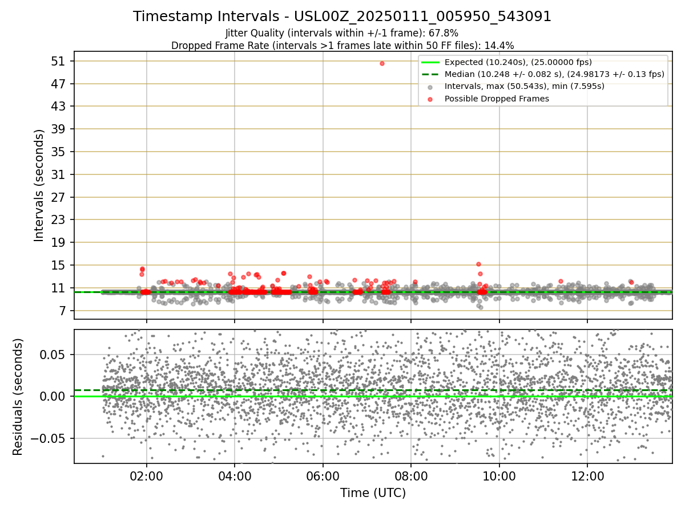This screenshot has height=513, width=685.
Task: Click the 04:00 x-axis tick label
Action: 235,476
